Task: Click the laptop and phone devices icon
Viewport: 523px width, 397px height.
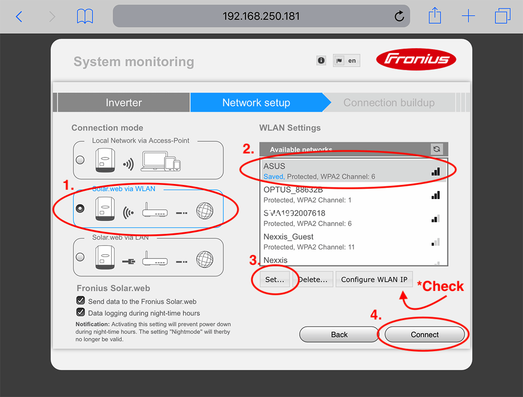Action: [161, 161]
